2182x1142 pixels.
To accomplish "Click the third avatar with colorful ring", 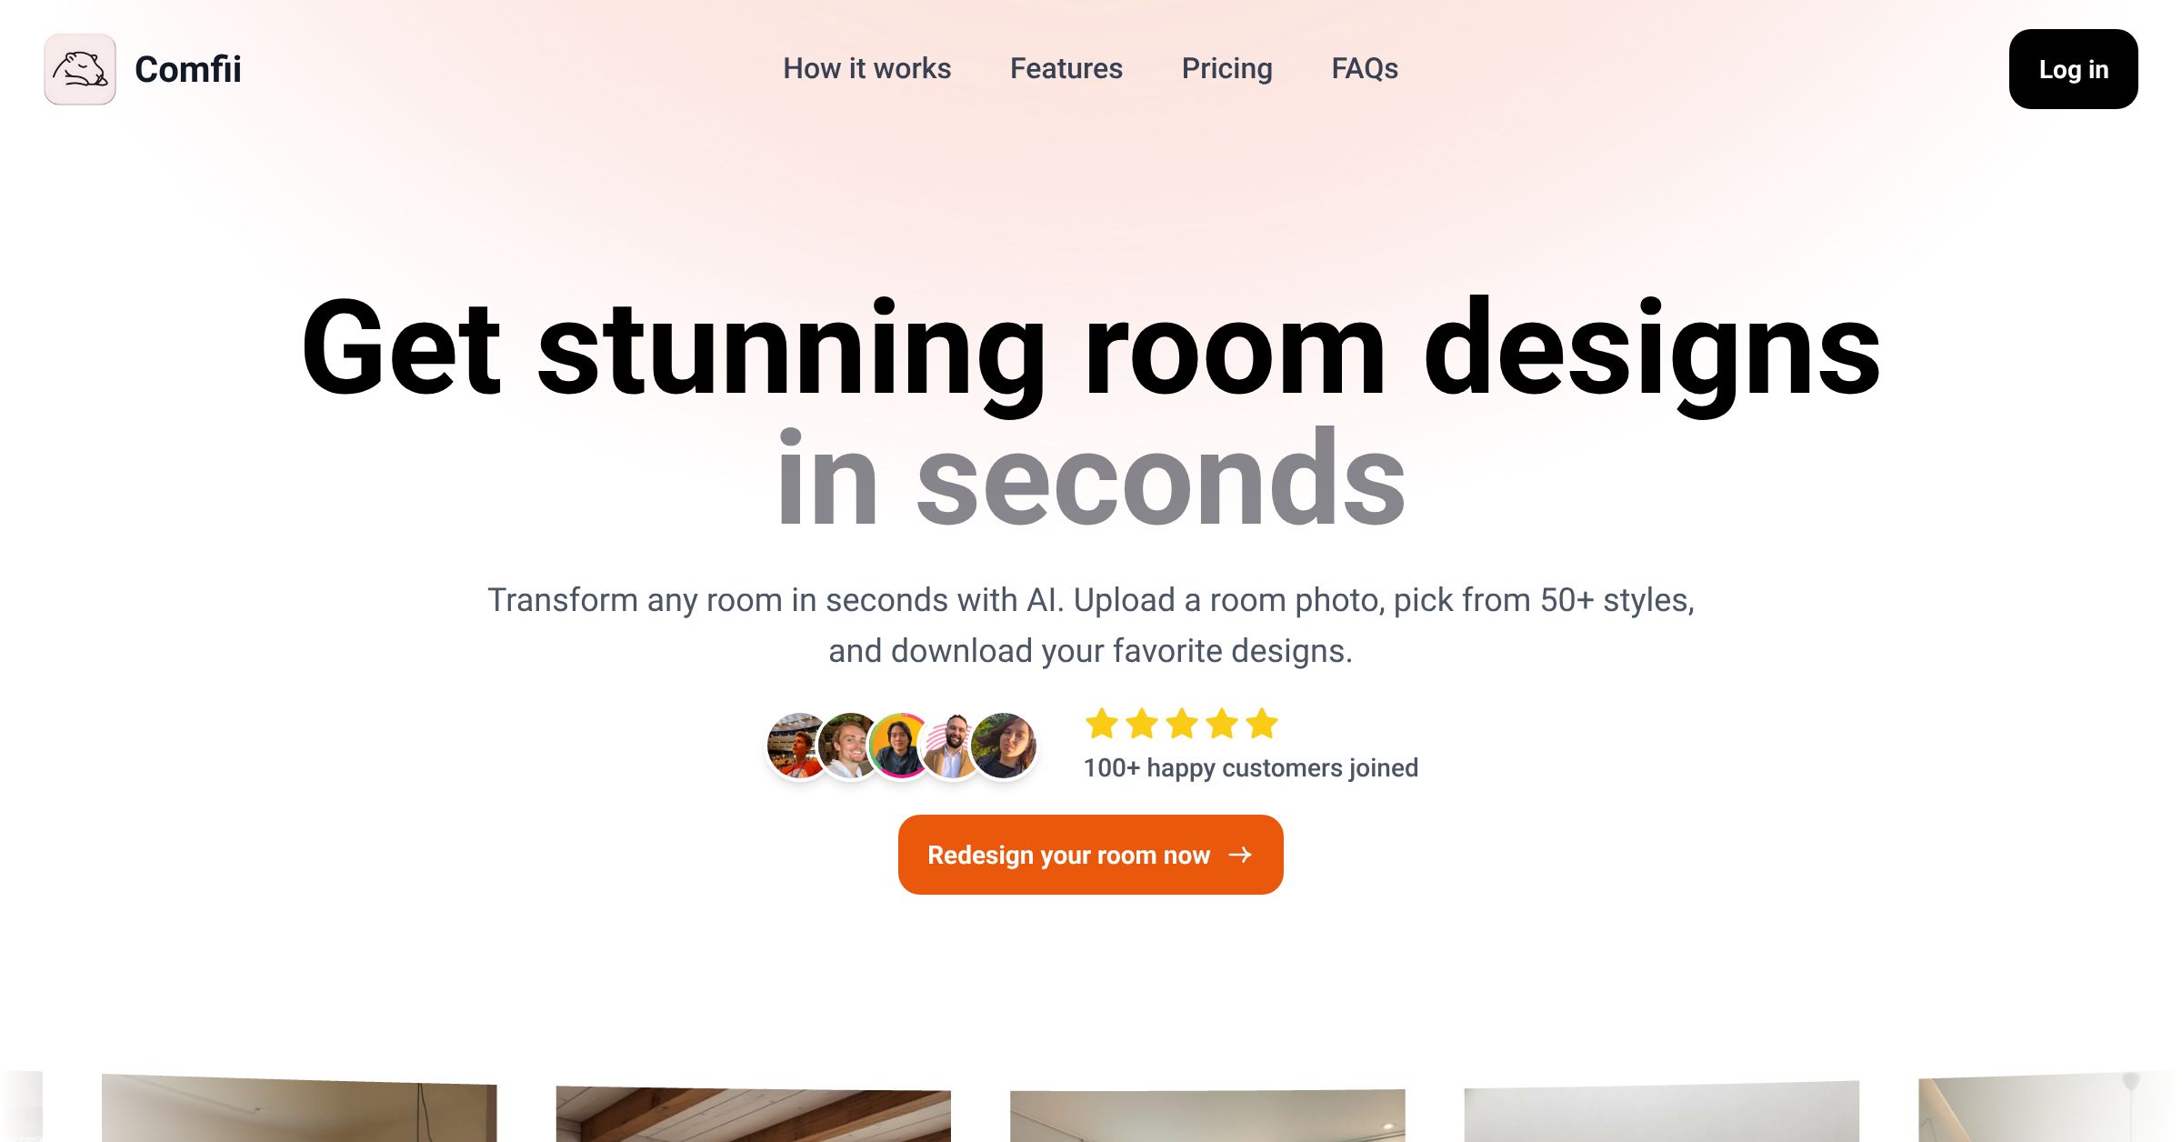I will point(898,746).
